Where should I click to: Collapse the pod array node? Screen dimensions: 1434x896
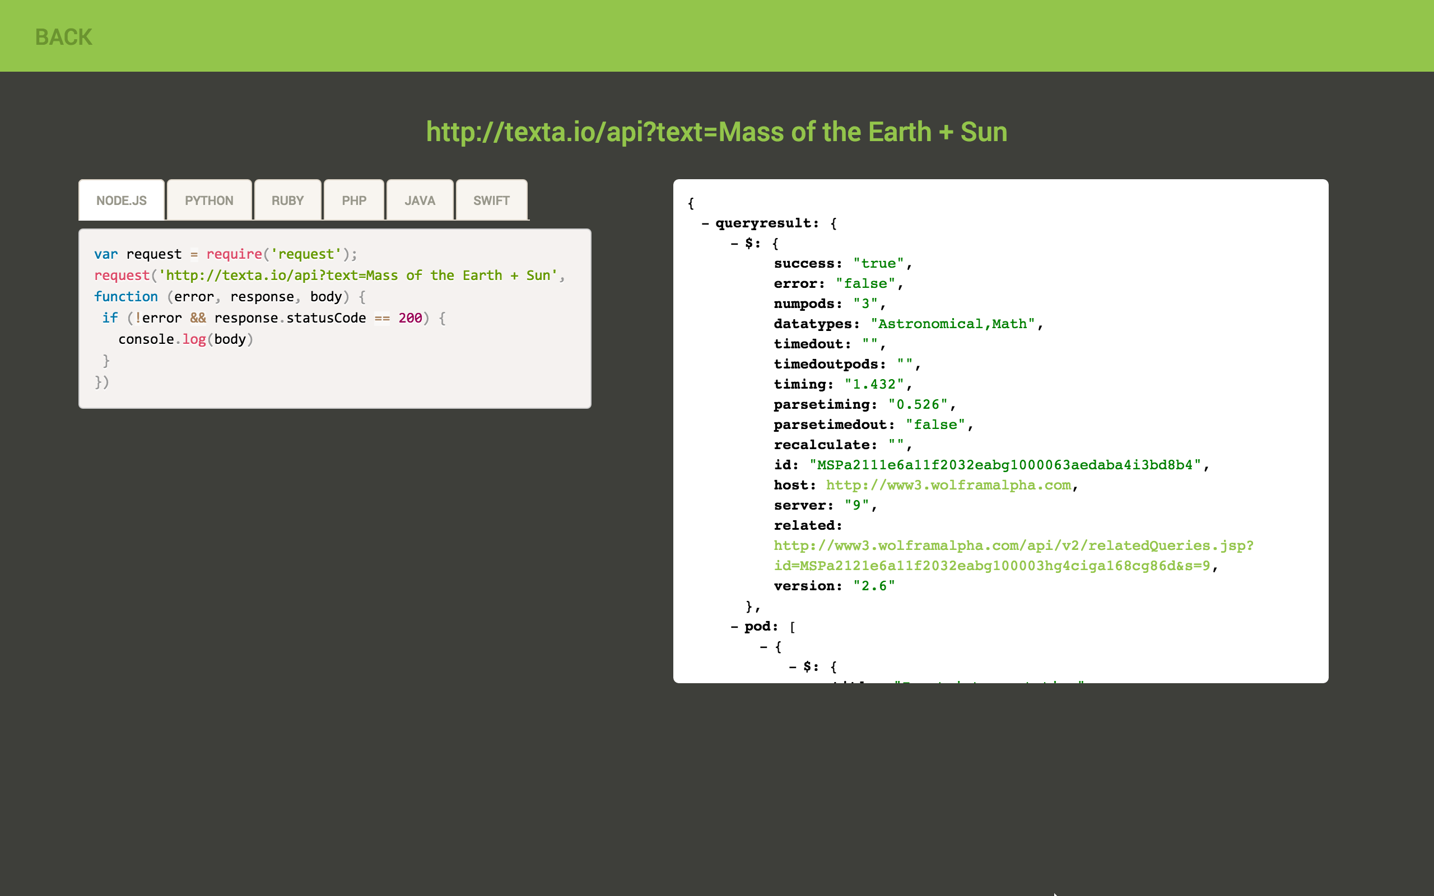pos(734,627)
